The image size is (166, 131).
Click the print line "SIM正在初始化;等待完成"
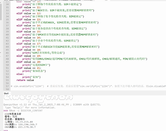pos(43,53)
